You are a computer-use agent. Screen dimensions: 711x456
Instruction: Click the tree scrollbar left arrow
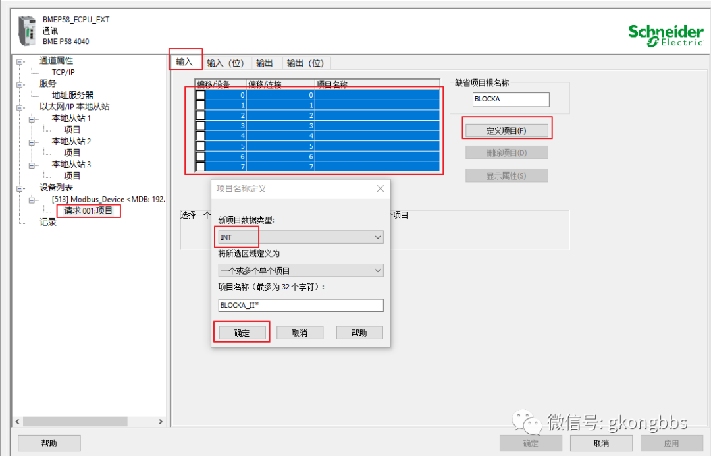[x=18, y=422]
